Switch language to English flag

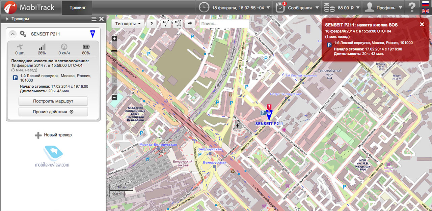click(425, 11)
